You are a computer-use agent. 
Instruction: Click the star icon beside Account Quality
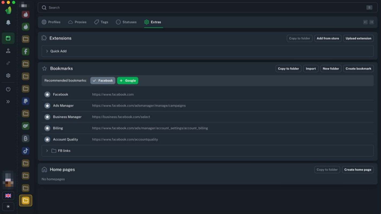pos(47,139)
